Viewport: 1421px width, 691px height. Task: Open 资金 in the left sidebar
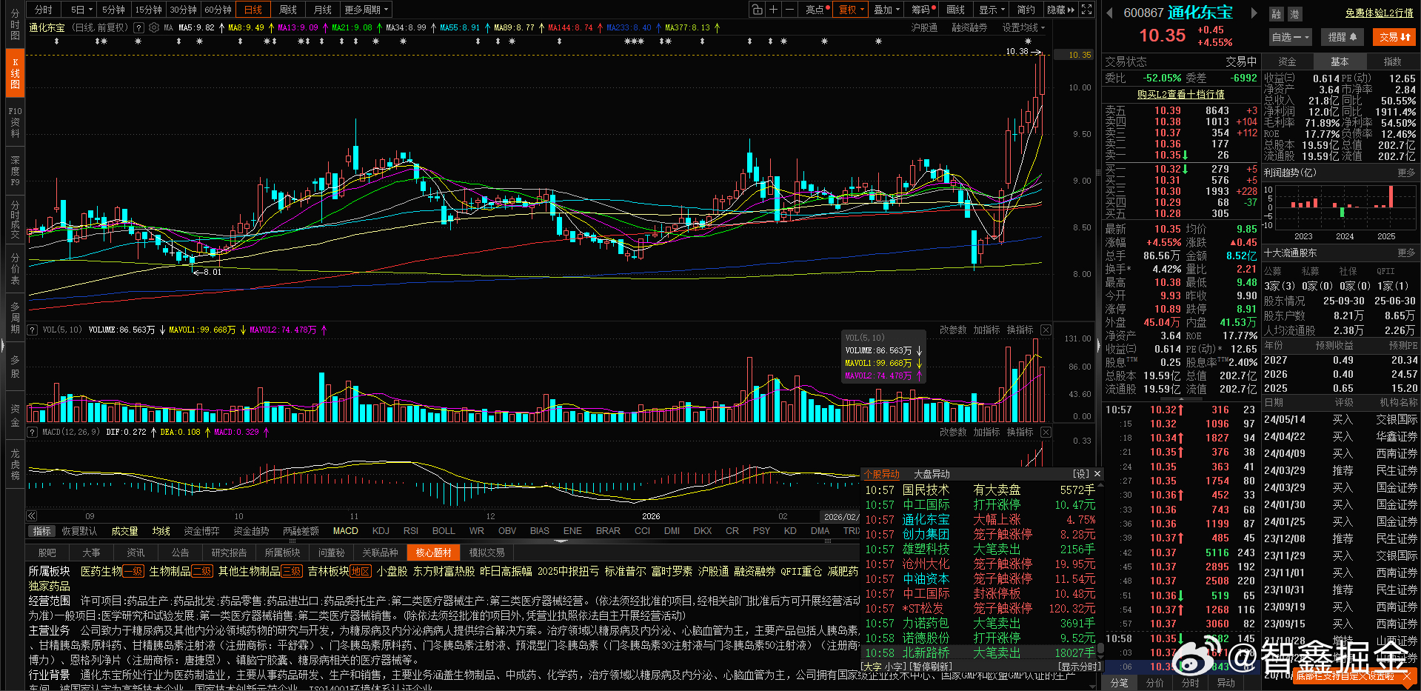click(15, 415)
